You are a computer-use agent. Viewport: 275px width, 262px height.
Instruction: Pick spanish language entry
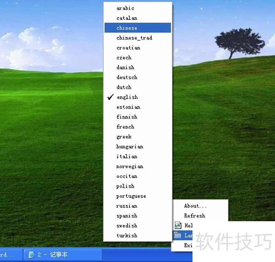point(138,216)
